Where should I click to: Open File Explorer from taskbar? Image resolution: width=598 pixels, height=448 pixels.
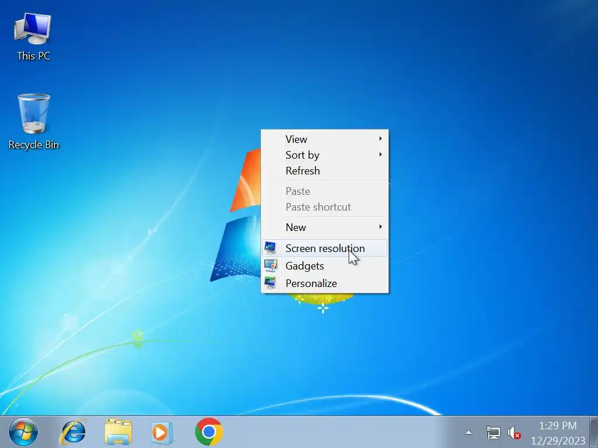click(118, 432)
